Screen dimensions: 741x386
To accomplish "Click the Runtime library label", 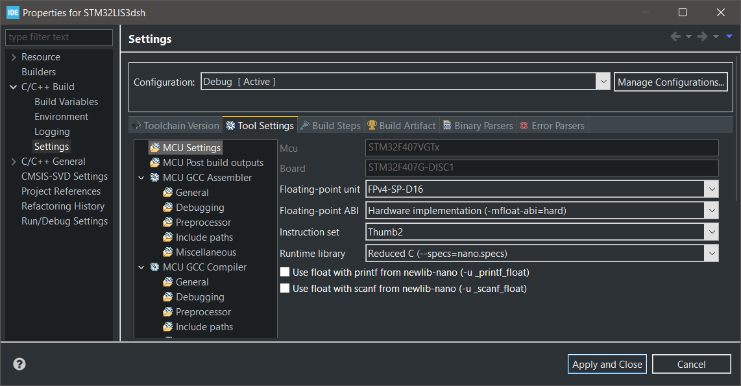I will [312, 254].
